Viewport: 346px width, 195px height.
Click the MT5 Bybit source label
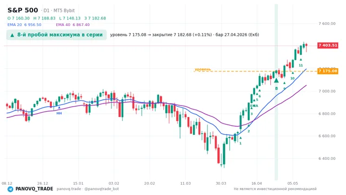64,10
